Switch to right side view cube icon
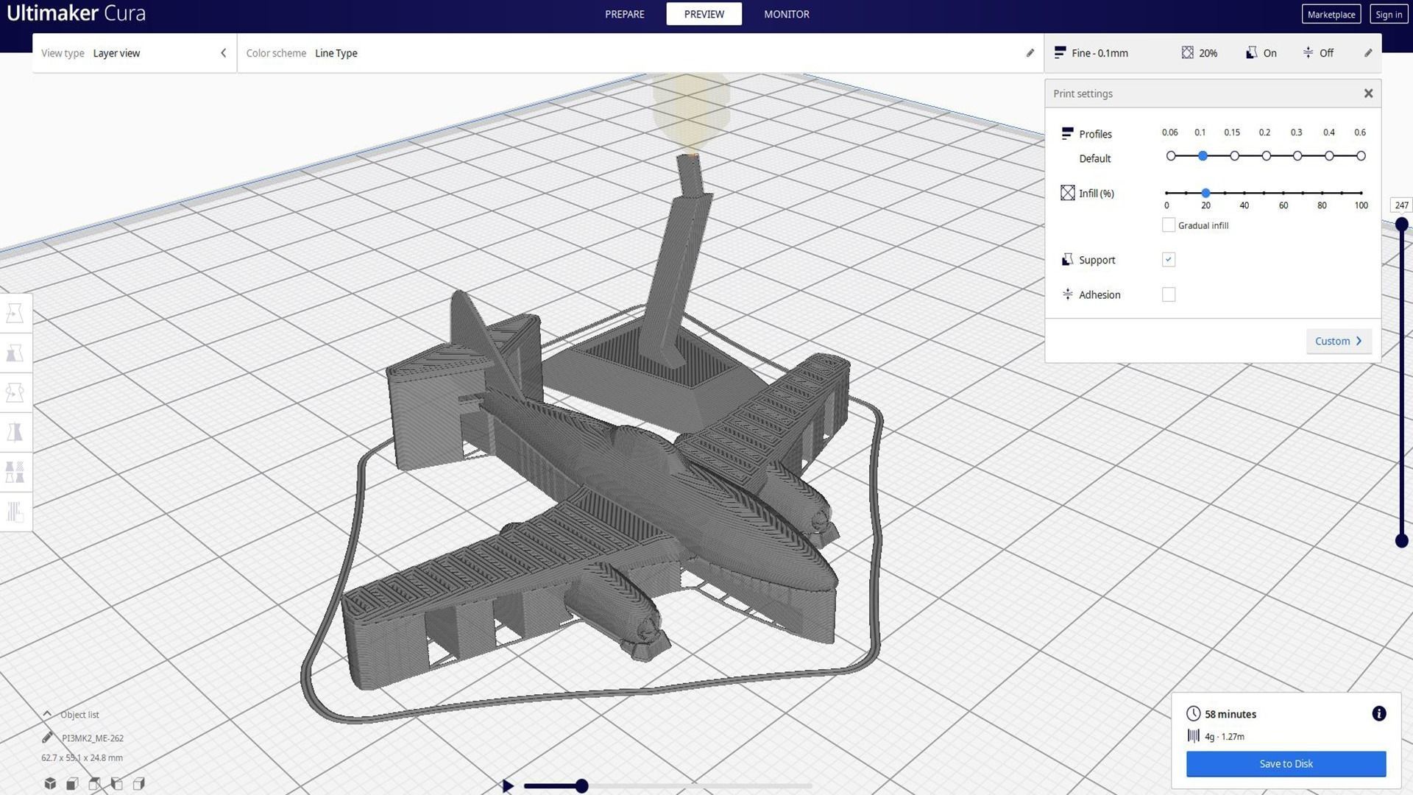The width and height of the screenshot is (1413, 795). [138, 783]
